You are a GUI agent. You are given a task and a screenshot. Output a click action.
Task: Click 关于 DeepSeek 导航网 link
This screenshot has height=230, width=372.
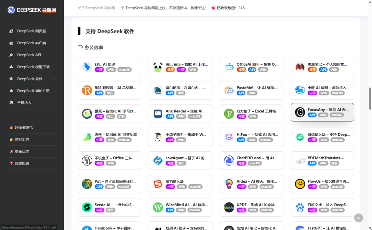click(96, 8)
